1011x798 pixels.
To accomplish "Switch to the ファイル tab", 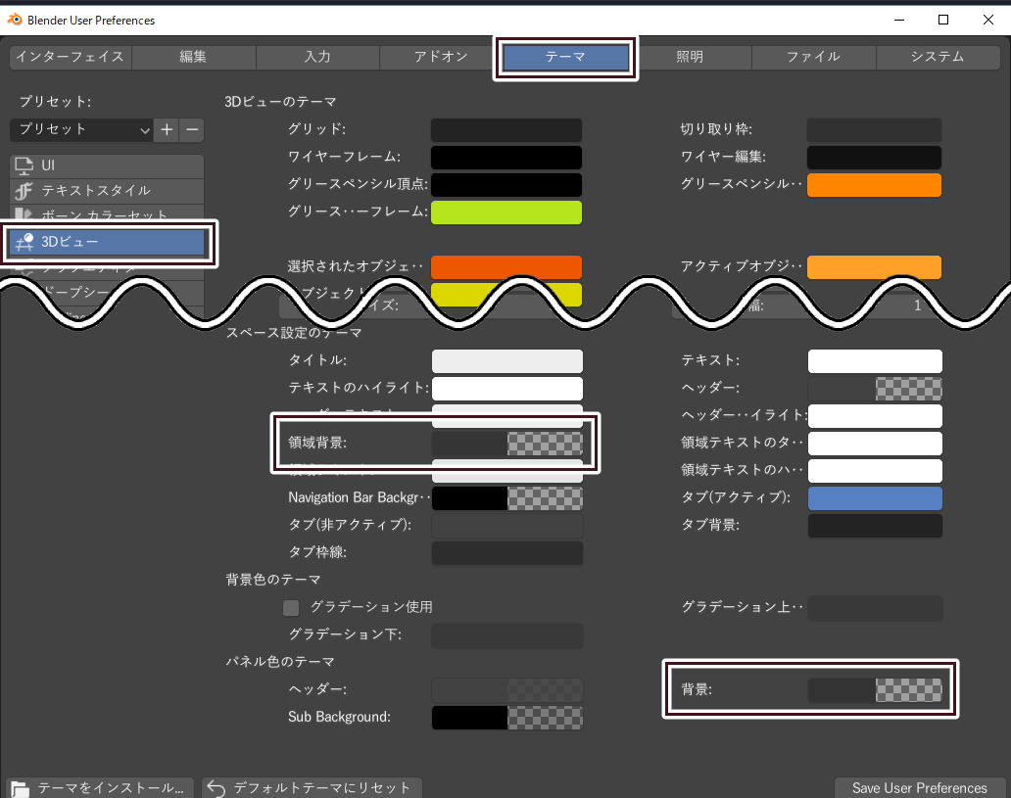I will click(813, 57).
